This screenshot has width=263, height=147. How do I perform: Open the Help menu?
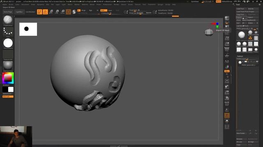[174, 4]
